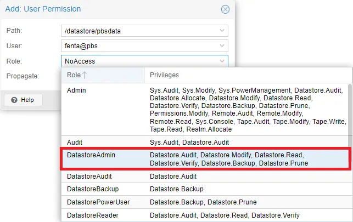Open the User dropdown arrow
The image size is (353, 222).
221,46
